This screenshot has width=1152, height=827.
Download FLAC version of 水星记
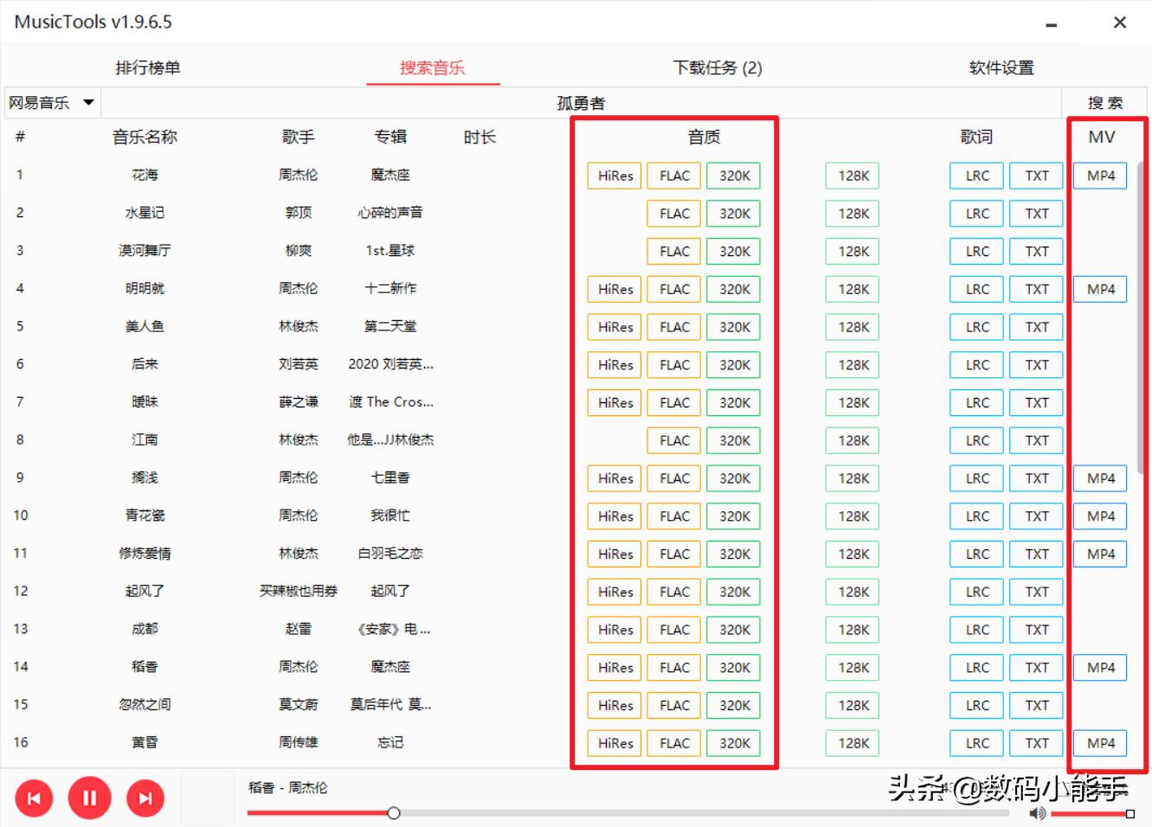[x=673, y=213]
